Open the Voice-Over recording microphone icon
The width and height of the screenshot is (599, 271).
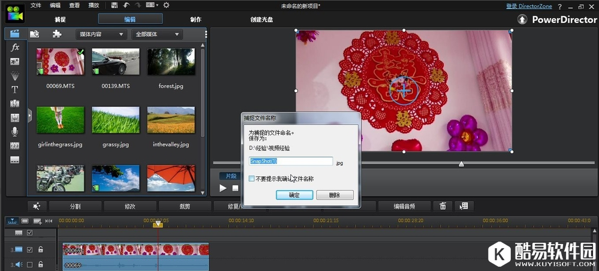(15, 131)
